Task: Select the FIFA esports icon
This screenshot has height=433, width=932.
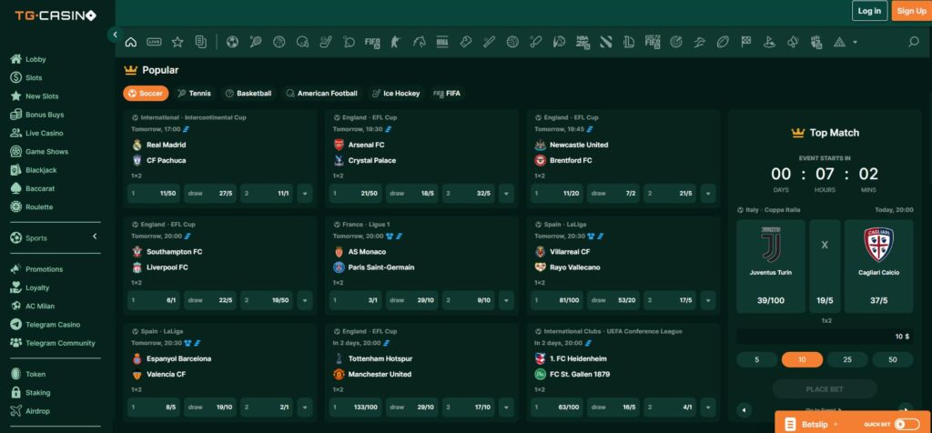Action: click(x=372, y=42)
